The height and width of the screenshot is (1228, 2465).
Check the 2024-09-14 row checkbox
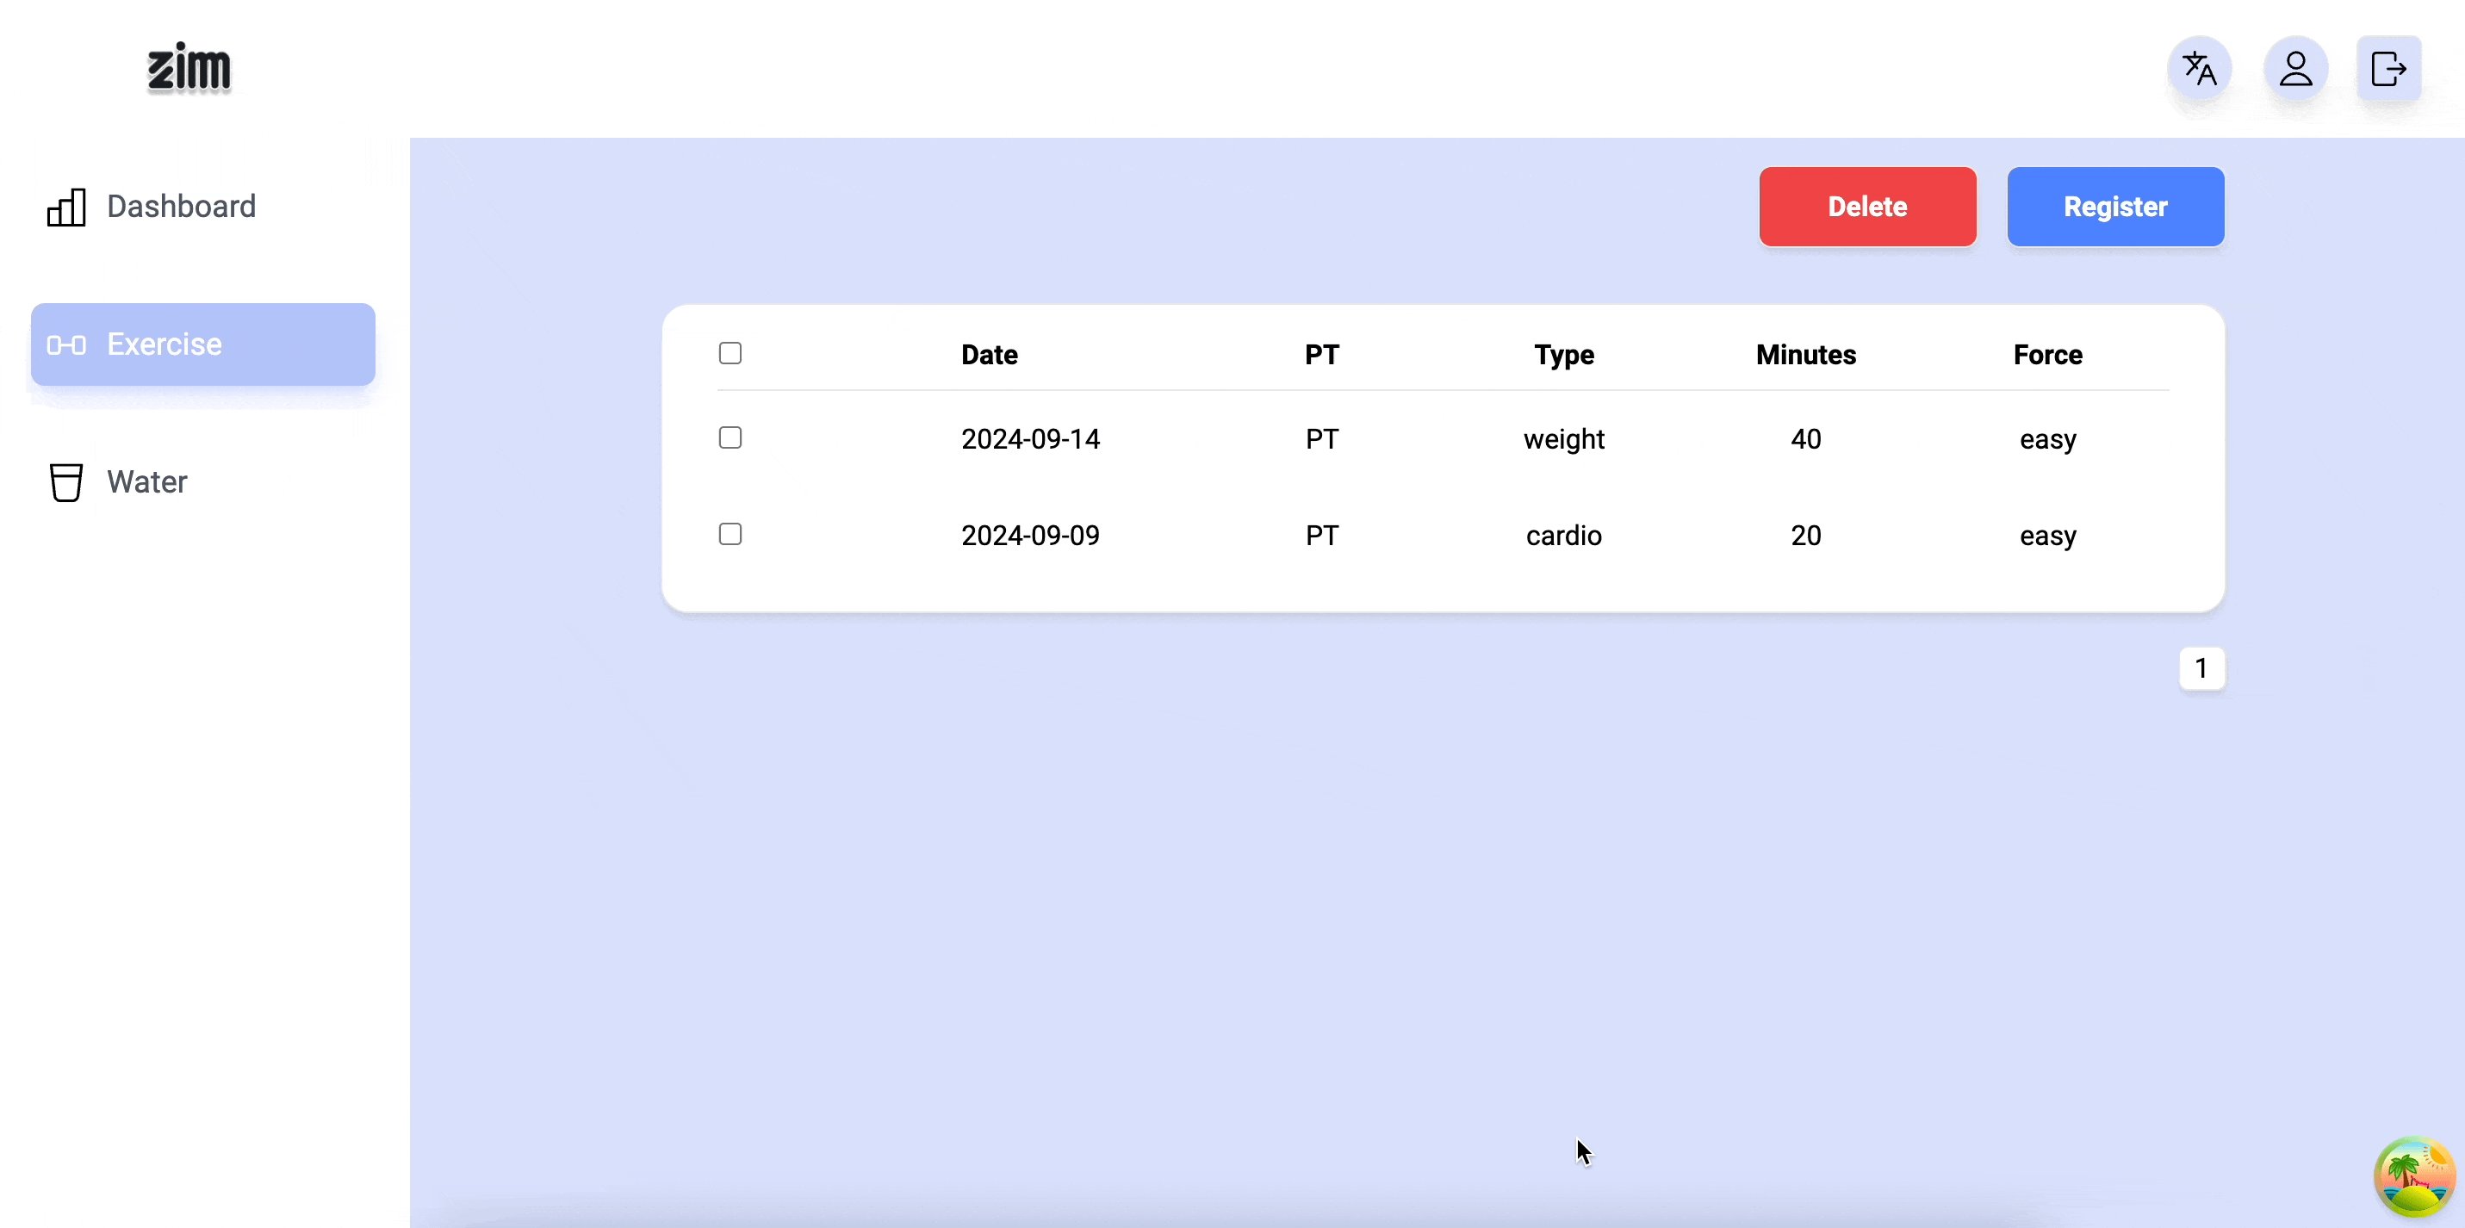[x=730, y=437]
